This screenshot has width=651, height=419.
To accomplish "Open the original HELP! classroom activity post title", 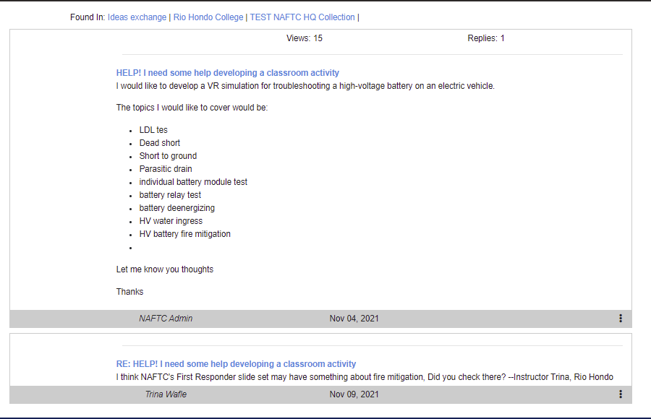I will point(227,73).
